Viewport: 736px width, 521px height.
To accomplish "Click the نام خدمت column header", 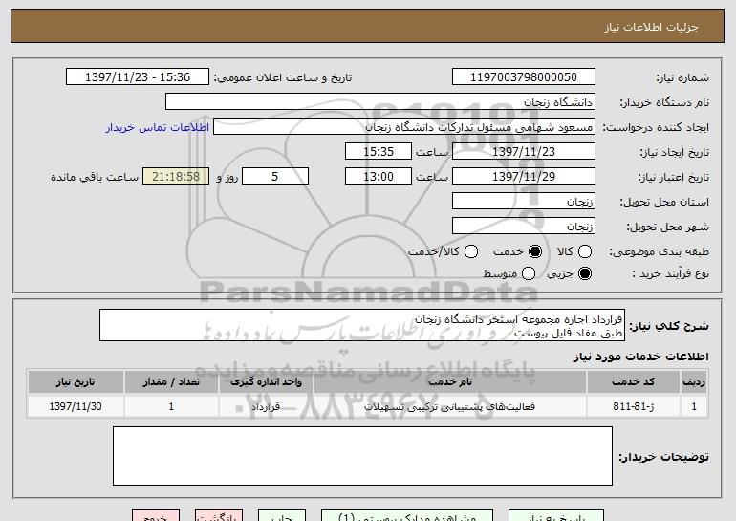I will tap(450, 382).
